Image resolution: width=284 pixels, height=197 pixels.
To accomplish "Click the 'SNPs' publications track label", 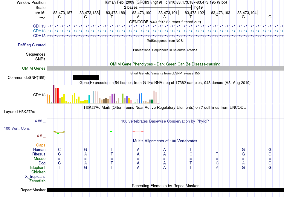I will tap(40, 59).
